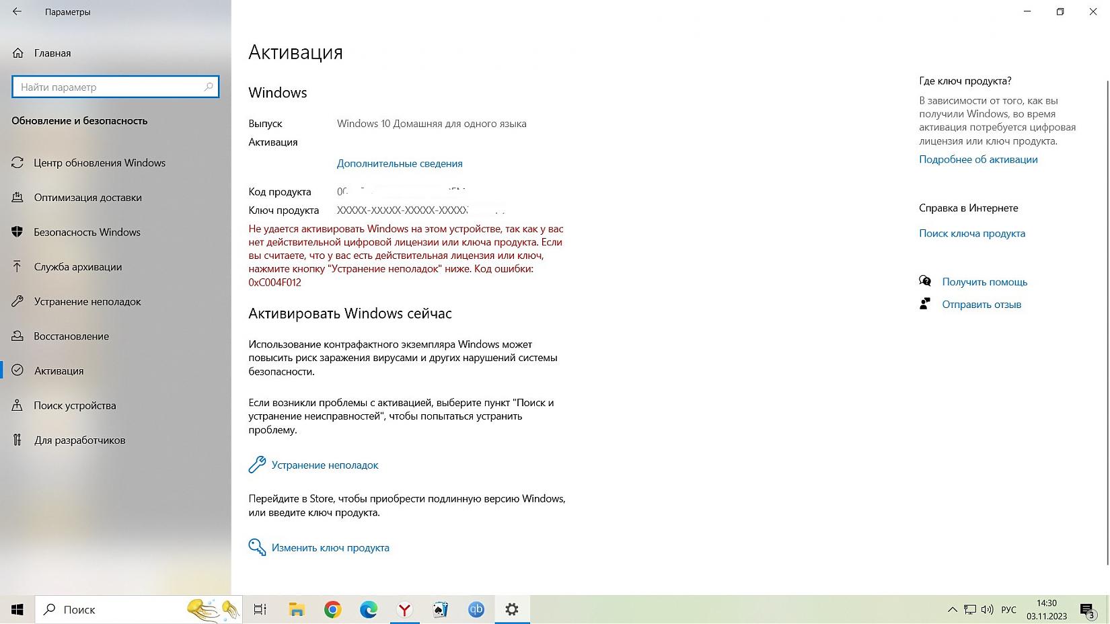Image resolution: width=1110 pixels, height=624 pixels.
Task: Show hidden system tray icons chevron
Action: tap(952, 610)
